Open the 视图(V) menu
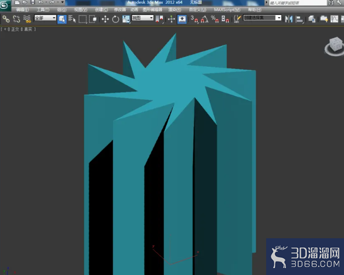The image size is (344, 275). 80,10
